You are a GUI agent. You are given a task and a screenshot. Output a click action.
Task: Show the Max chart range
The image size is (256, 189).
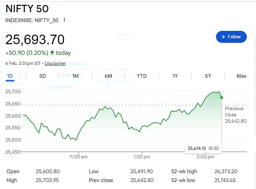point(241,76)
